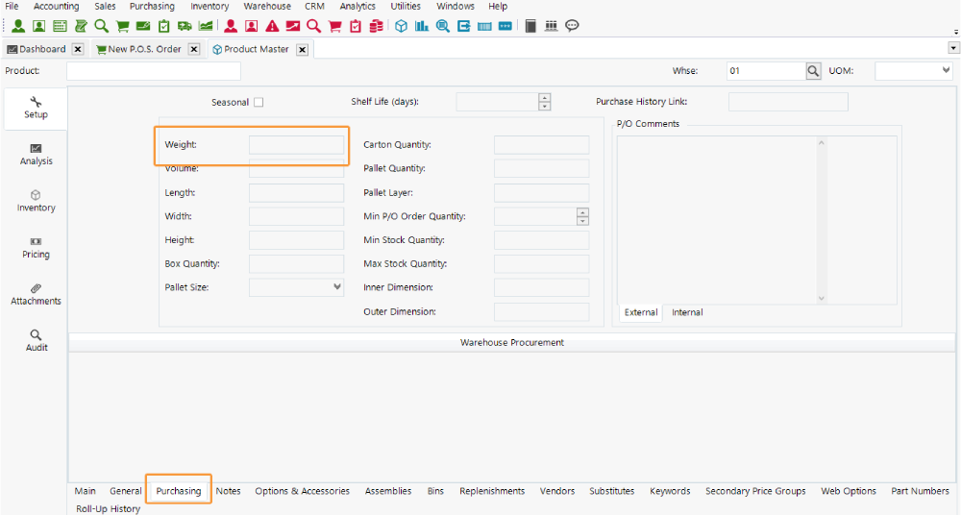This screenshot has height=515, width=961.
Task: Click the blue barcode icon
Action: point(484,26)
